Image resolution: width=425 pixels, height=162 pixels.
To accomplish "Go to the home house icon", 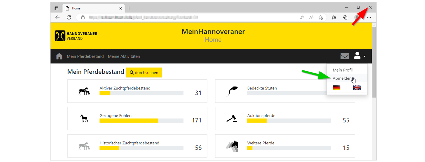I will (59, 56).
